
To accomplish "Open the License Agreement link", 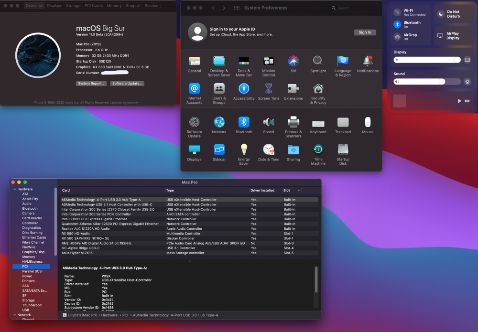I will [124, 103].
